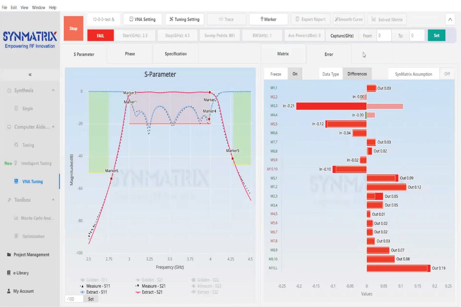Click the FAIL status indicator
Image resolution: width=461 pixels, height=307 pixels.
point(100,36)
